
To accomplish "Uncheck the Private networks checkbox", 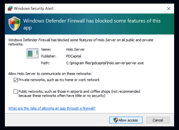I will point(16,80).
